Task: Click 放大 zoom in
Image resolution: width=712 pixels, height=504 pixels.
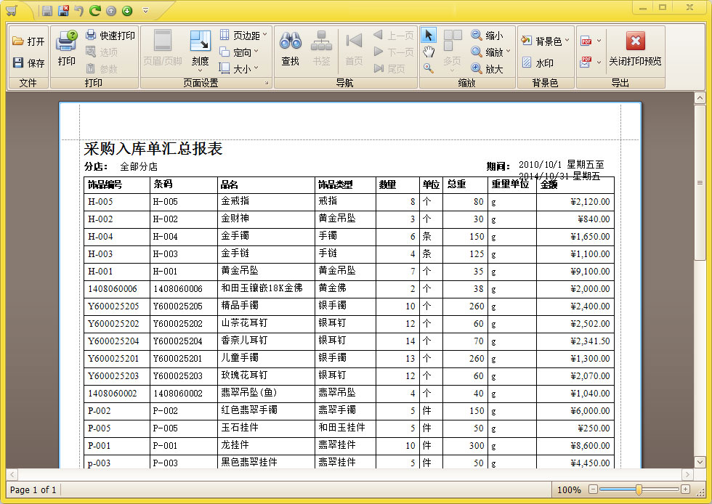Action: [x=488, y=69]
